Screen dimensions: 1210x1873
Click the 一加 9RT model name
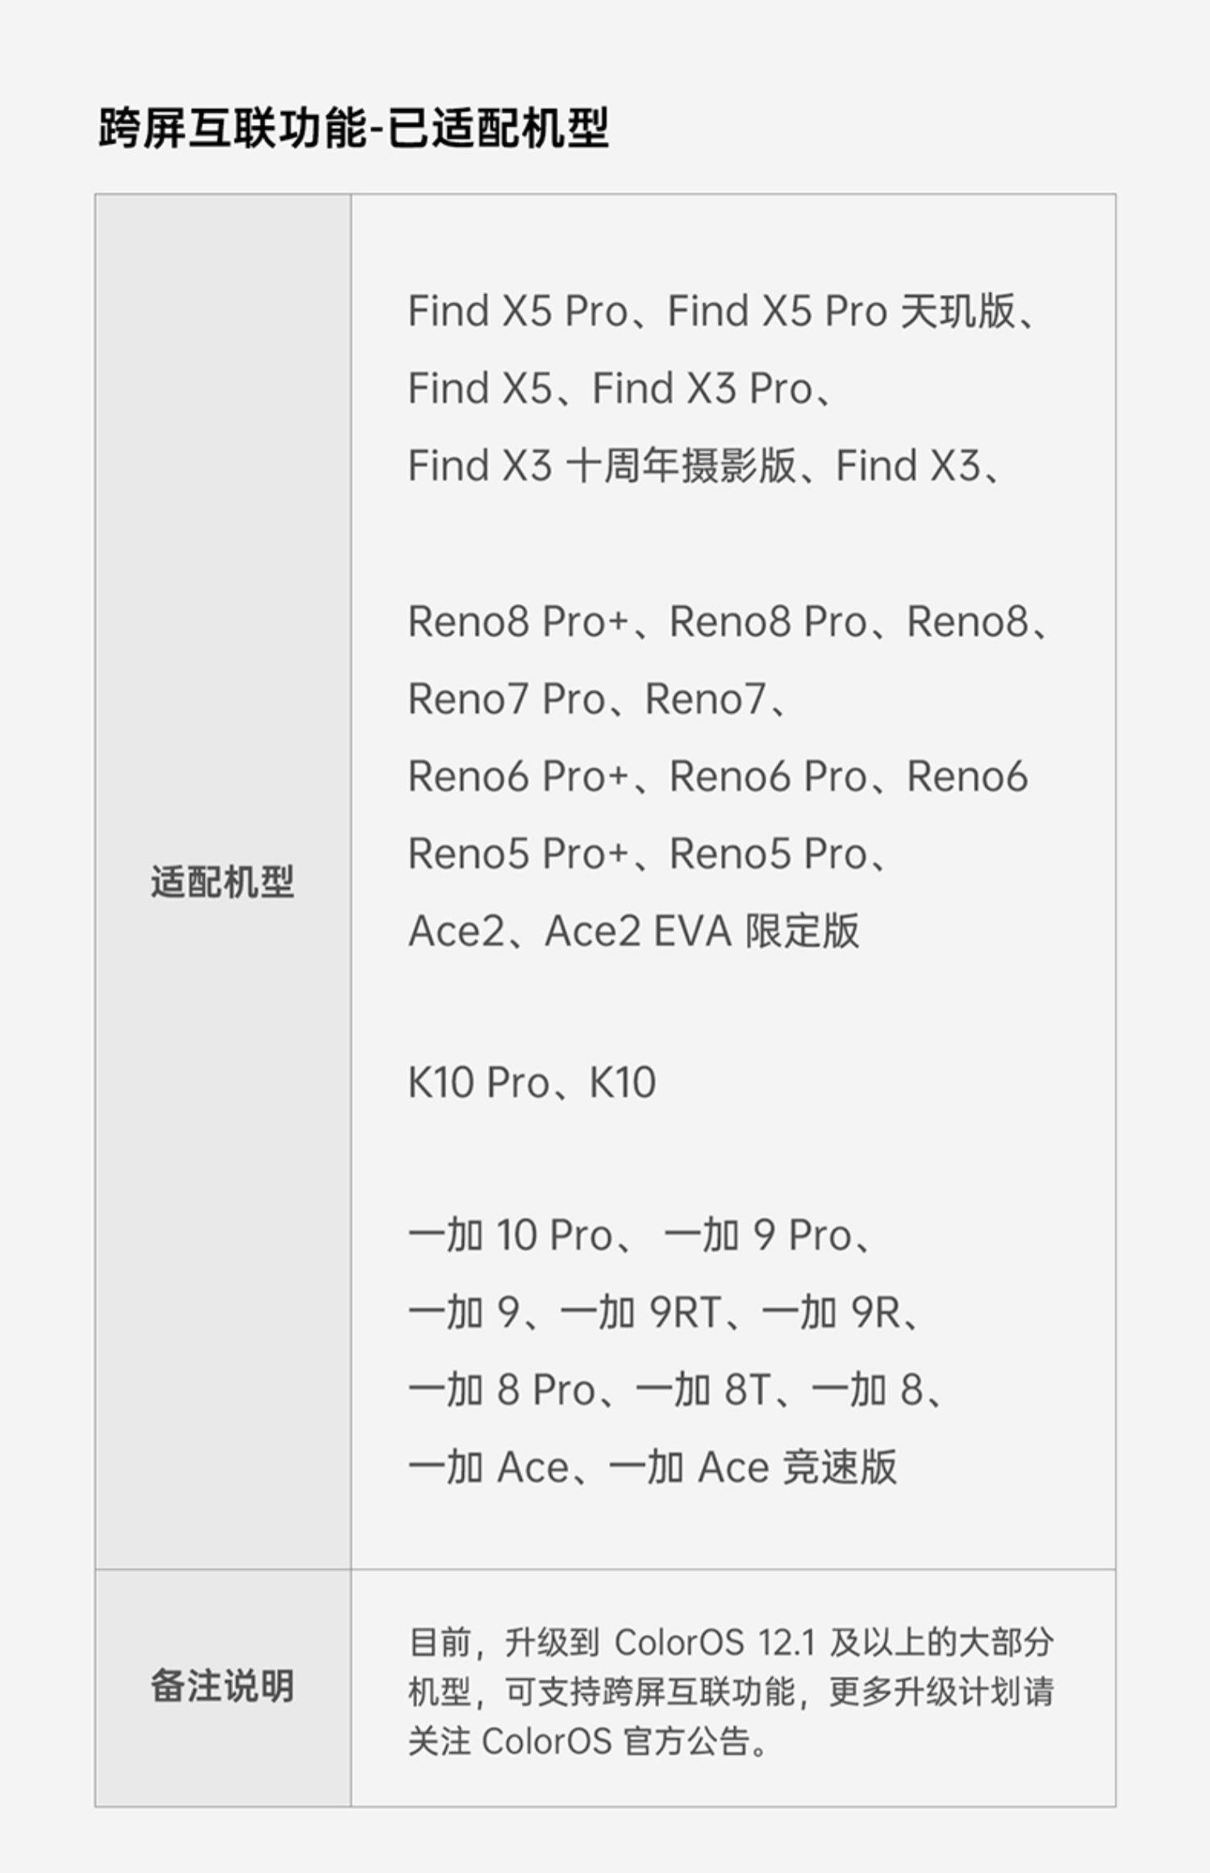click(x=640, y=1313)
